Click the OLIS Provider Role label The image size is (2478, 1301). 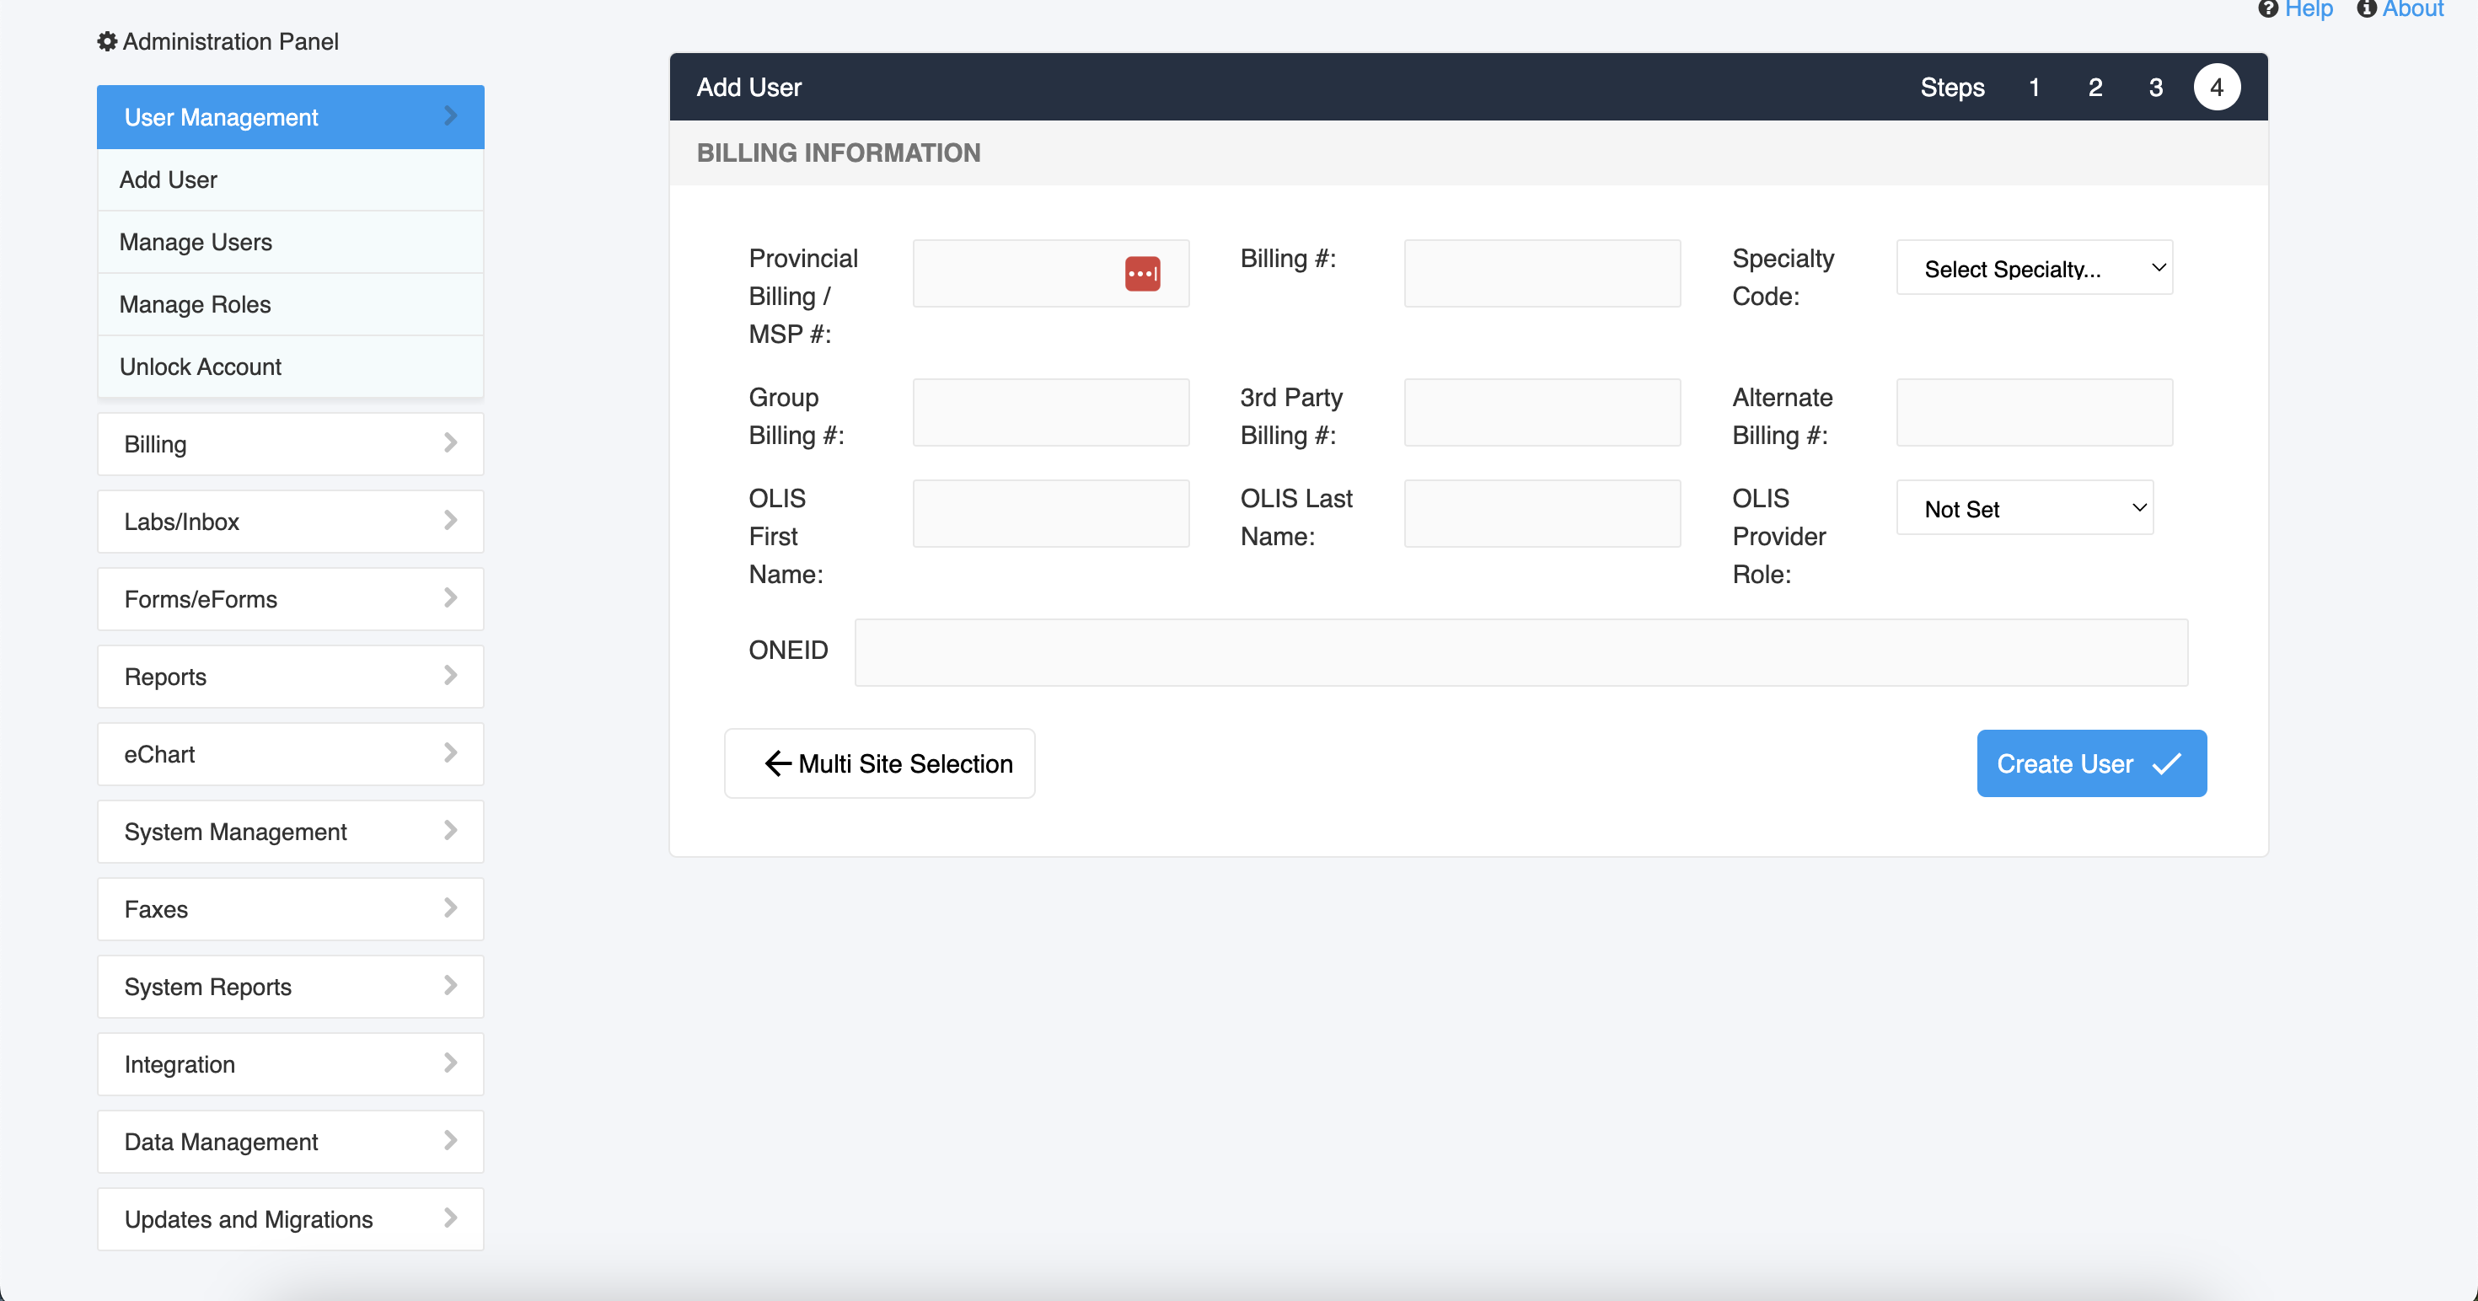(1778, 537)
